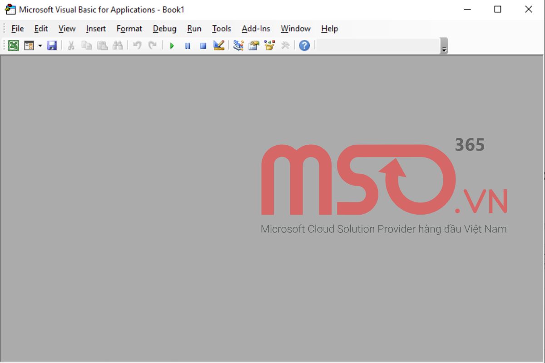
Task: Open the Properties Window icon
Action: click(x=254, y=45)
